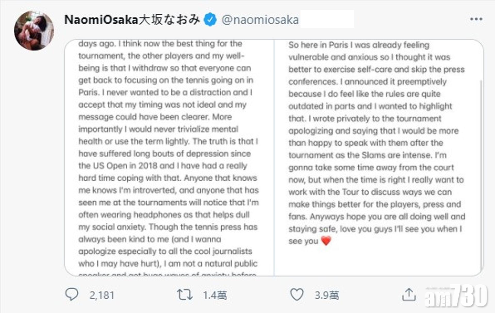Open the share upload arrow icon
Viewport: 495px width, 313px height.
[409, 294]
